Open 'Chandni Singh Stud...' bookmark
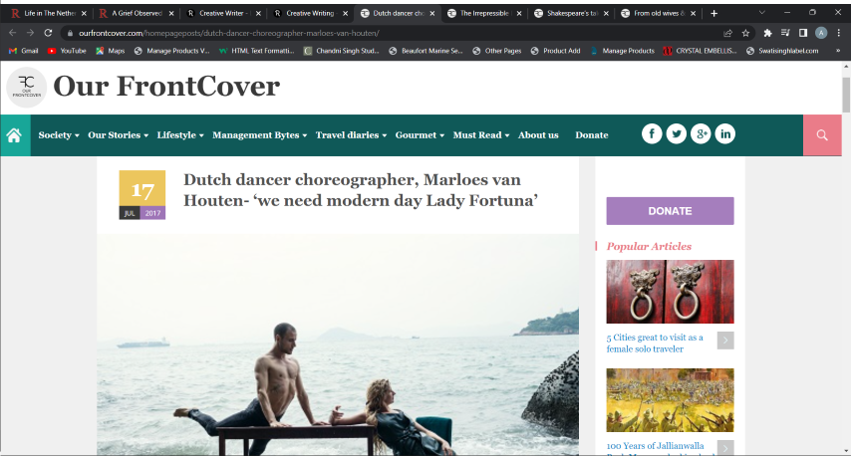This screenshot has width=851, height=456. (342, 51)
